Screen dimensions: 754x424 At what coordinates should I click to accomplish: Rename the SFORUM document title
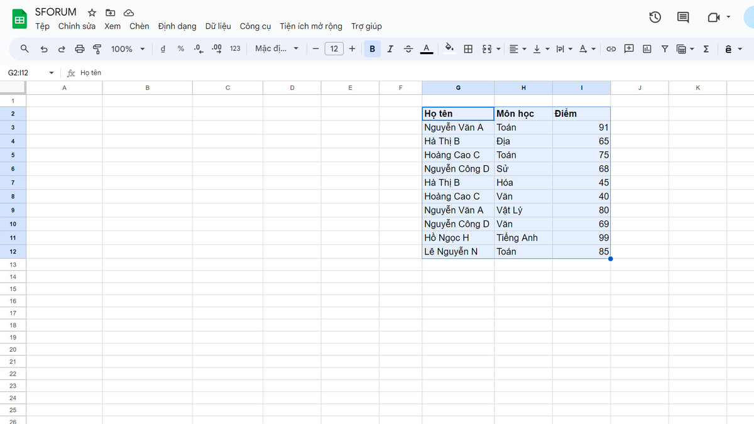(x=56, y=12)
